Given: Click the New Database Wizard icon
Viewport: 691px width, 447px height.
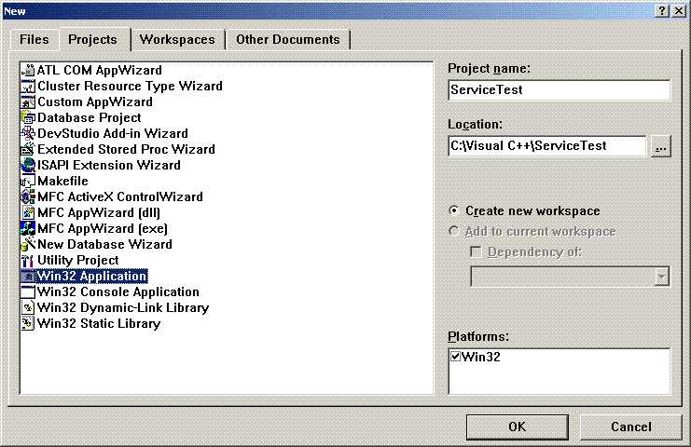Looking at the screenshot, I should tap(28, 245).
